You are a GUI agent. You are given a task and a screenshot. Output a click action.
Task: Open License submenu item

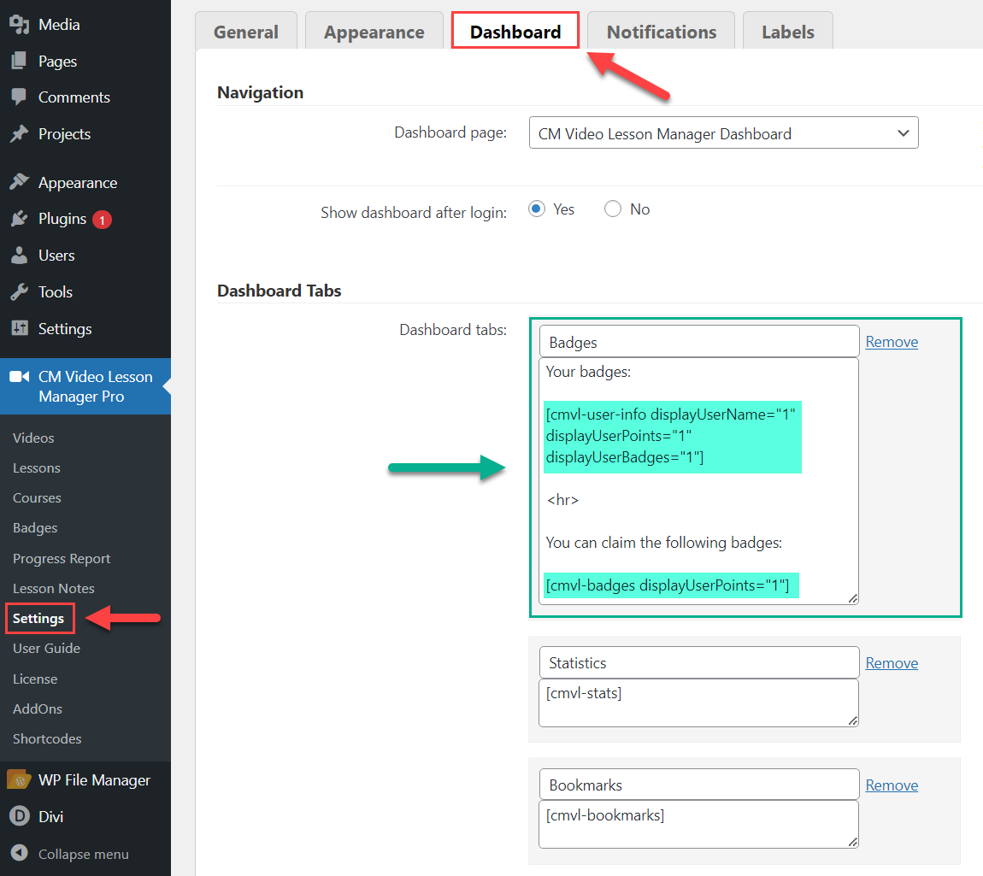point(35,679)
